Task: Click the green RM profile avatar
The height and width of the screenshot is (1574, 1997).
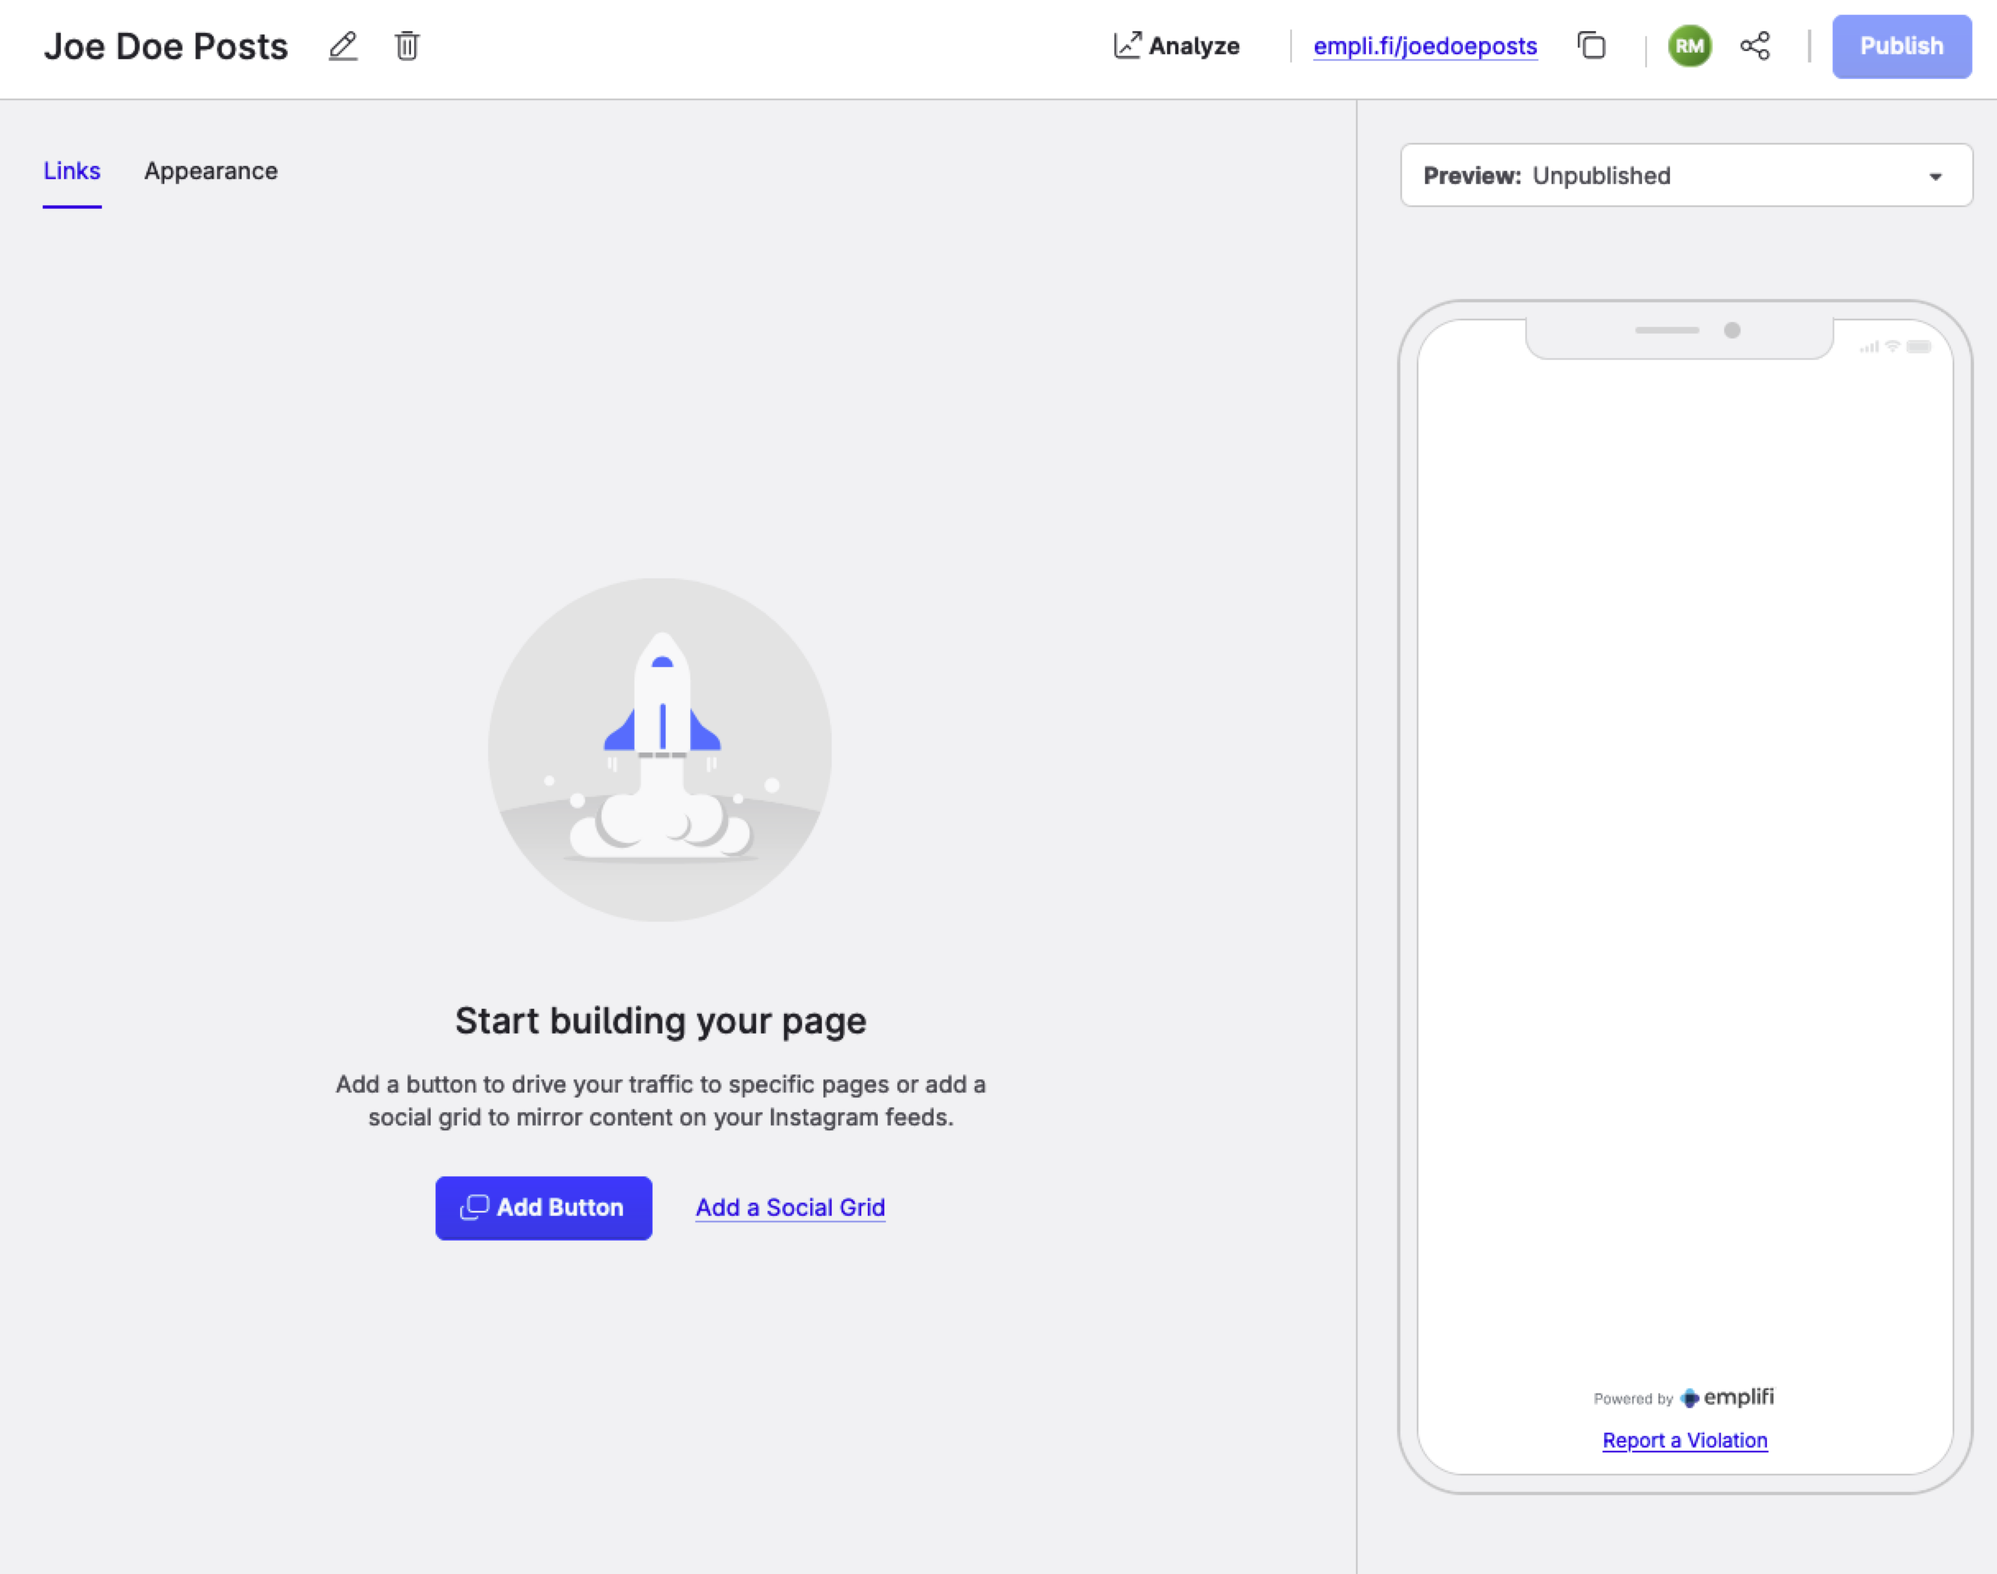Action: pos(1689,46)
